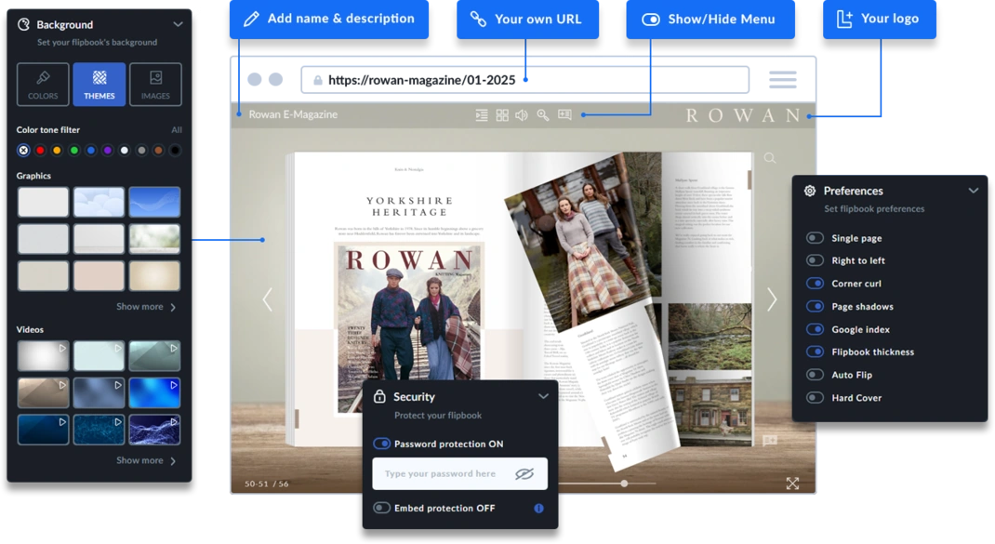Switch to the COLORS tab
Viewport: 995px width, 544px height.
click(x=42, y=84)
